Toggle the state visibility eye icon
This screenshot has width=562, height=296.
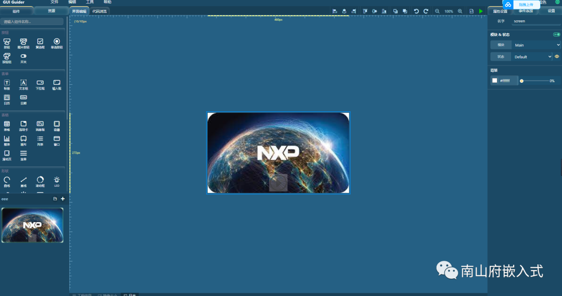(557, 57)
